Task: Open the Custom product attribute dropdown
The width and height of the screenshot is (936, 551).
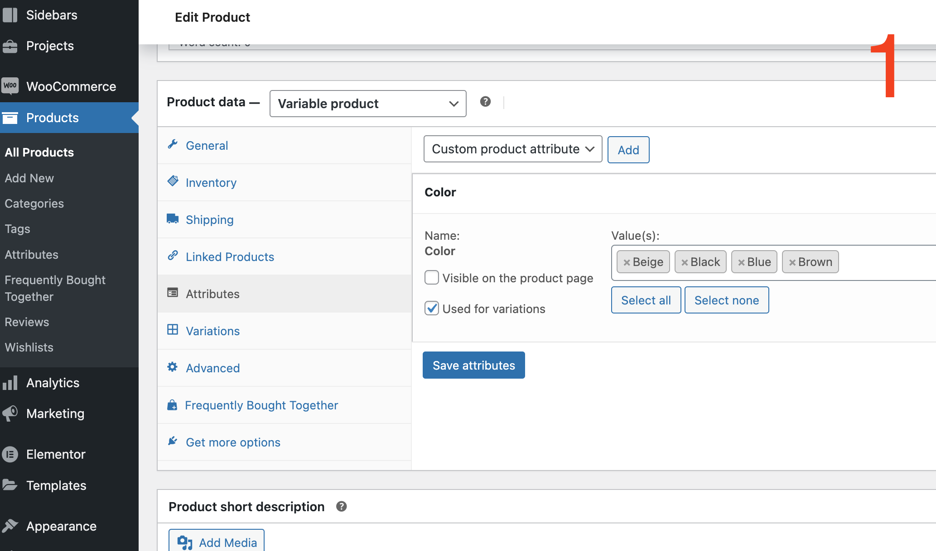Action: tap(512, 149)
